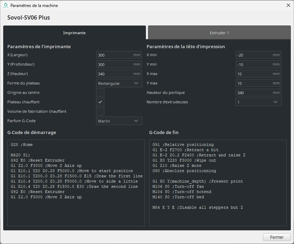The height and width of the screenshot is (244, 294).
Task: Click the 'Move to start position' G-code line
Action: pyautogui.click(x=72, y=171)
